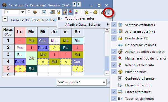Click Asignar un aula toolbar icon

pos(52,12)
